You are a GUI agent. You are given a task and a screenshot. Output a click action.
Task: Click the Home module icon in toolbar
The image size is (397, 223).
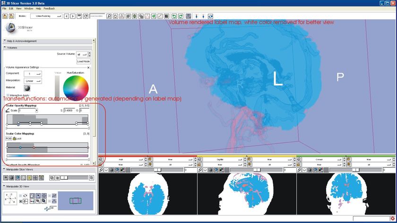115,16
